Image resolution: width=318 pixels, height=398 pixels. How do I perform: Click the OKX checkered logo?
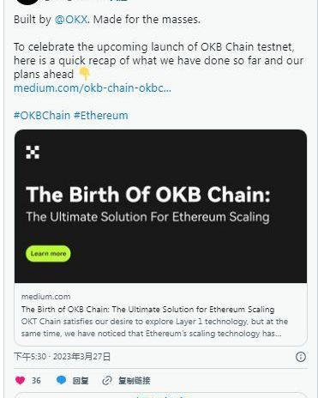tap(33, 152)
